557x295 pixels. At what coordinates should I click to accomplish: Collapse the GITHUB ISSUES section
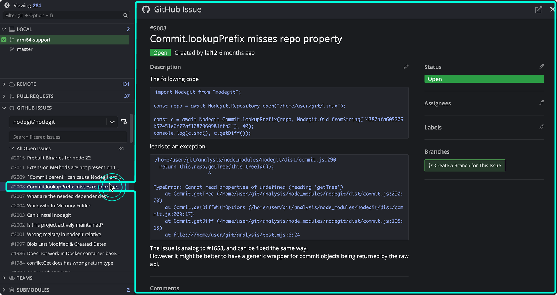(x=4, y=108)
